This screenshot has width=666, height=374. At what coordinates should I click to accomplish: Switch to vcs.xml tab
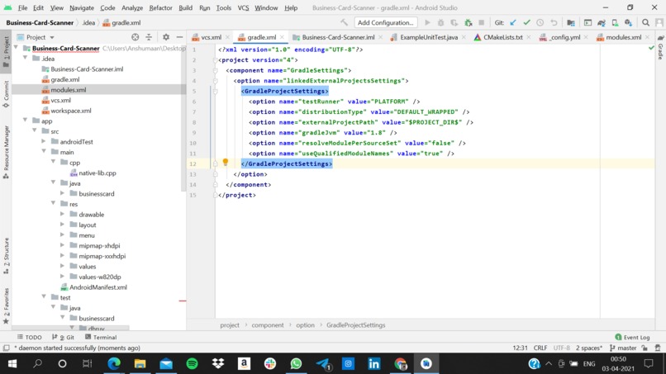pos(210,37)
